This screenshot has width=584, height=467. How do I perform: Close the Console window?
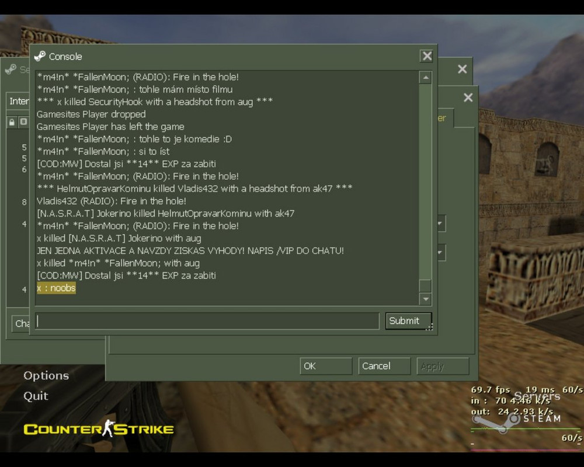coord(427,56)
